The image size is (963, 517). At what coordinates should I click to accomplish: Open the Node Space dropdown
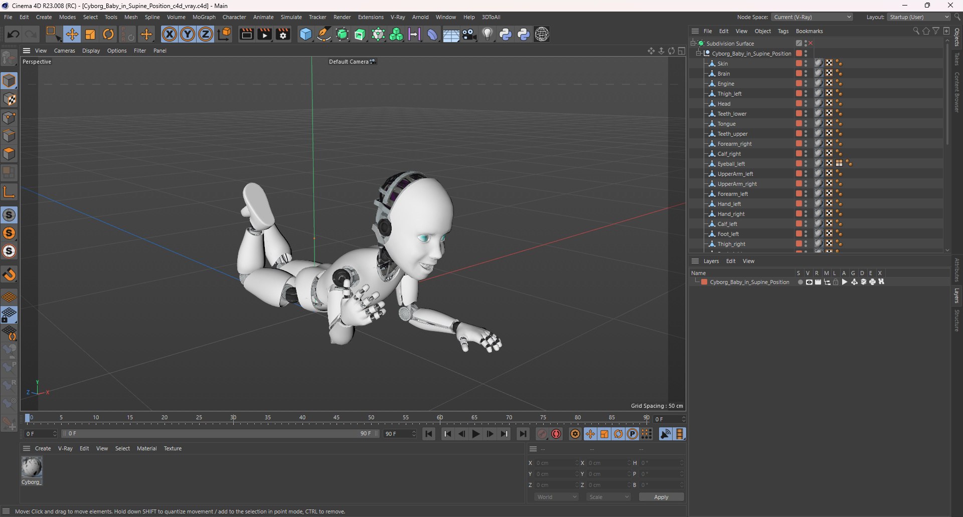point(812,17)
